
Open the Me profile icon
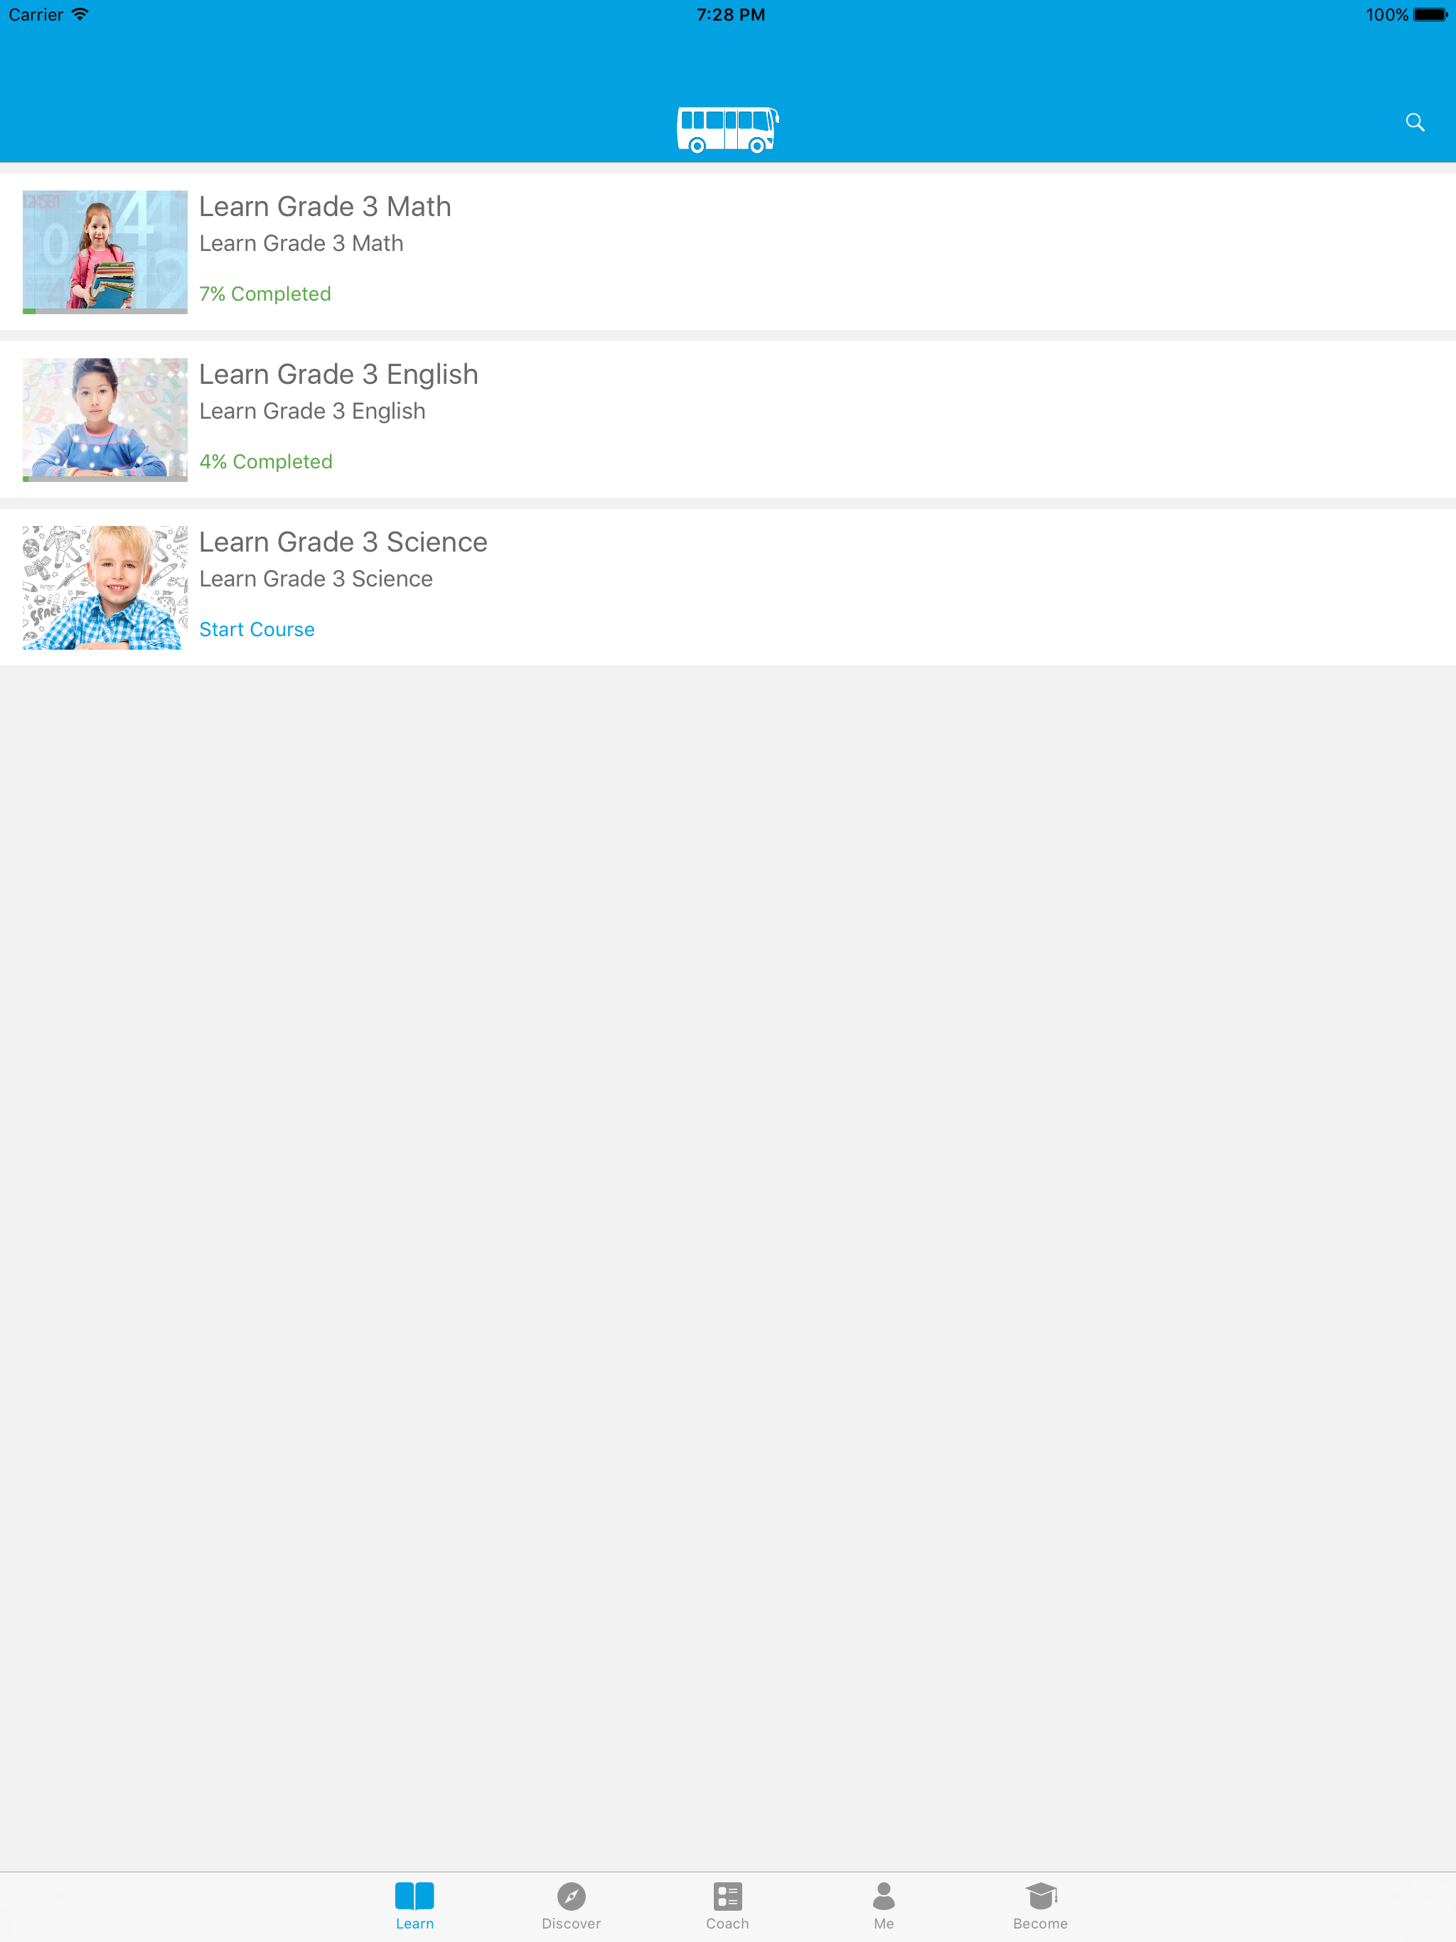(884, 1896)
